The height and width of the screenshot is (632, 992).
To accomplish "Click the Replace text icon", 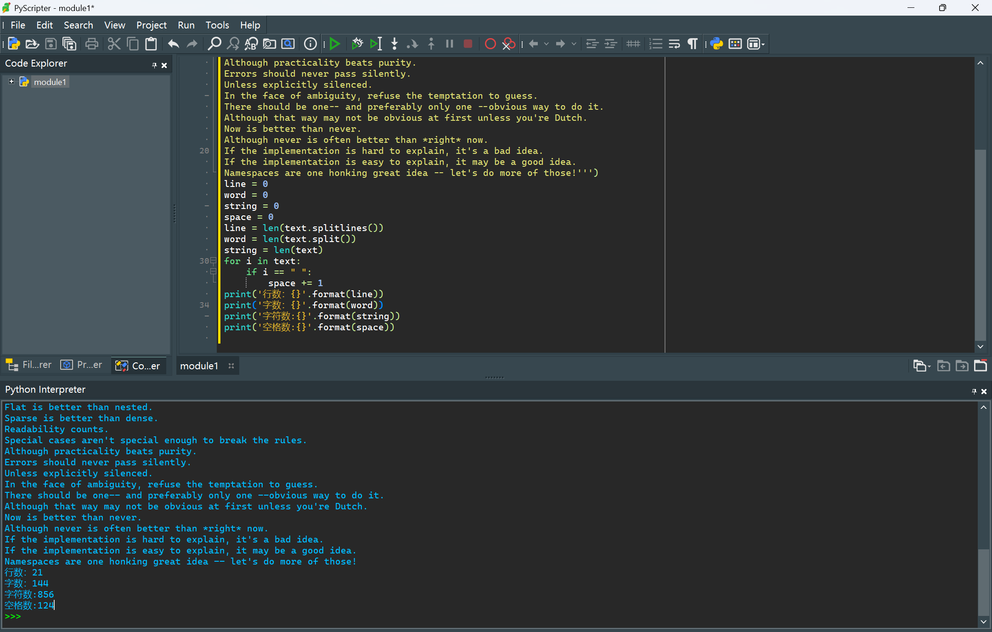I will coord(251,44).
